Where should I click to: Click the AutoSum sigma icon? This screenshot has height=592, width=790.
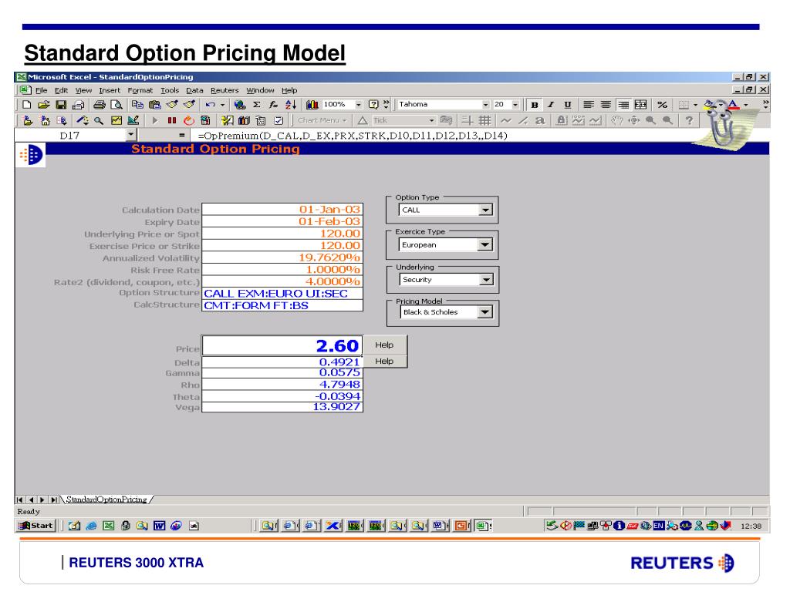[256, 104]
